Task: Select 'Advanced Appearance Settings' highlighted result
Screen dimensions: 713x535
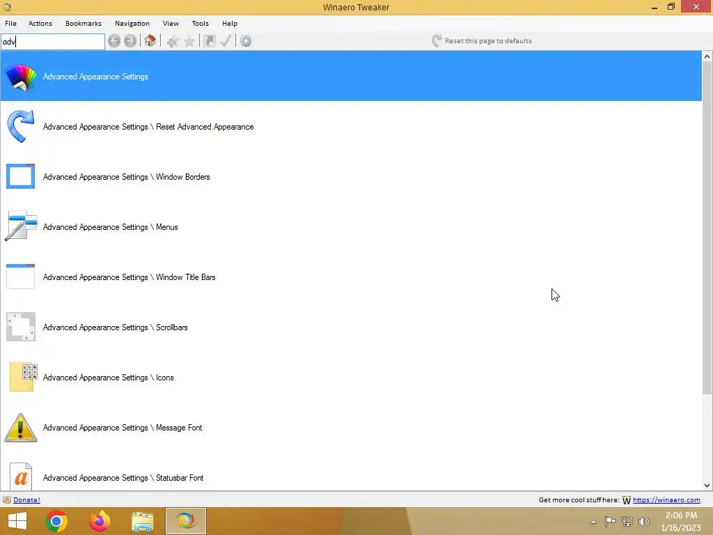Action: pyautogui.click(x=351, y=76)
